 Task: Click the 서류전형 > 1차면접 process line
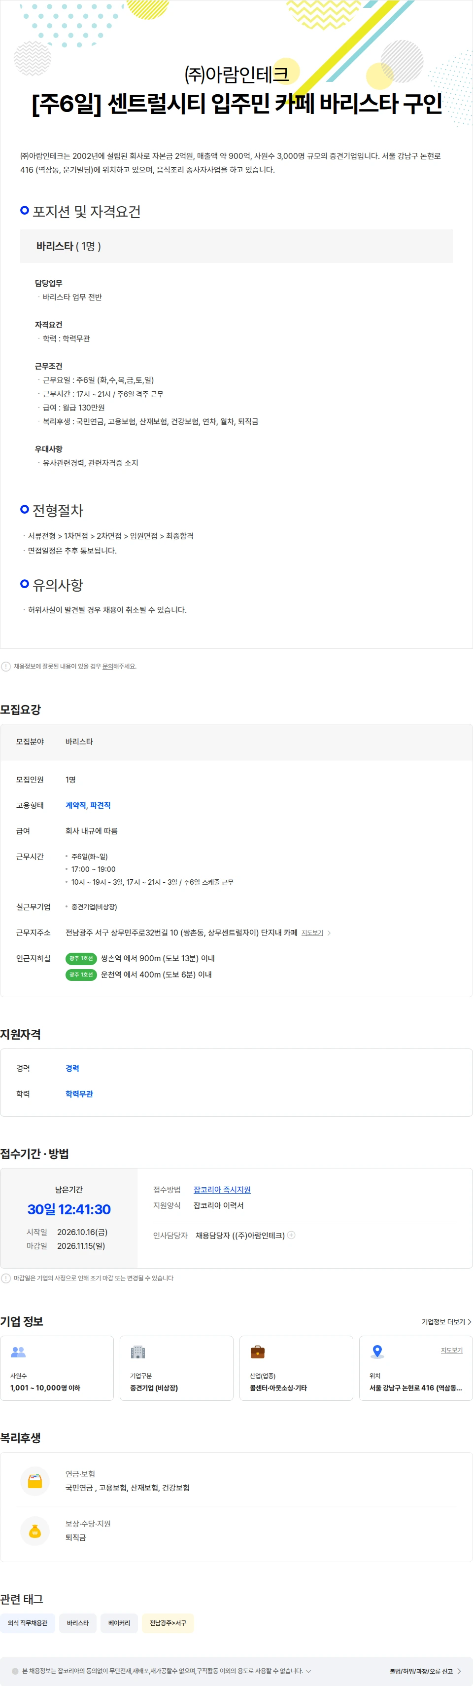[x=110, y=536]
